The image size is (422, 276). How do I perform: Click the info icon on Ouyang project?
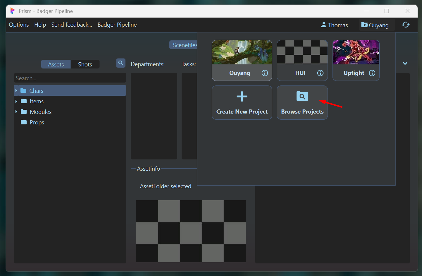[x=265, y=73]
